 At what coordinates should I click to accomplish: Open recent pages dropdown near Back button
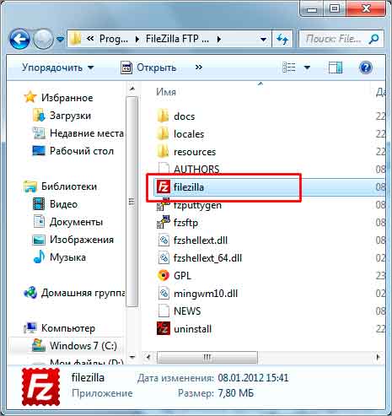click(x=60, y=39)
